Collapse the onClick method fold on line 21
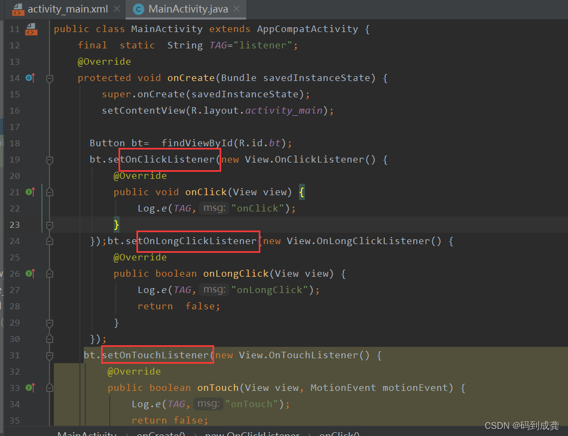The width and height of the screenshot is (568, 436). [x=49, y=192]
